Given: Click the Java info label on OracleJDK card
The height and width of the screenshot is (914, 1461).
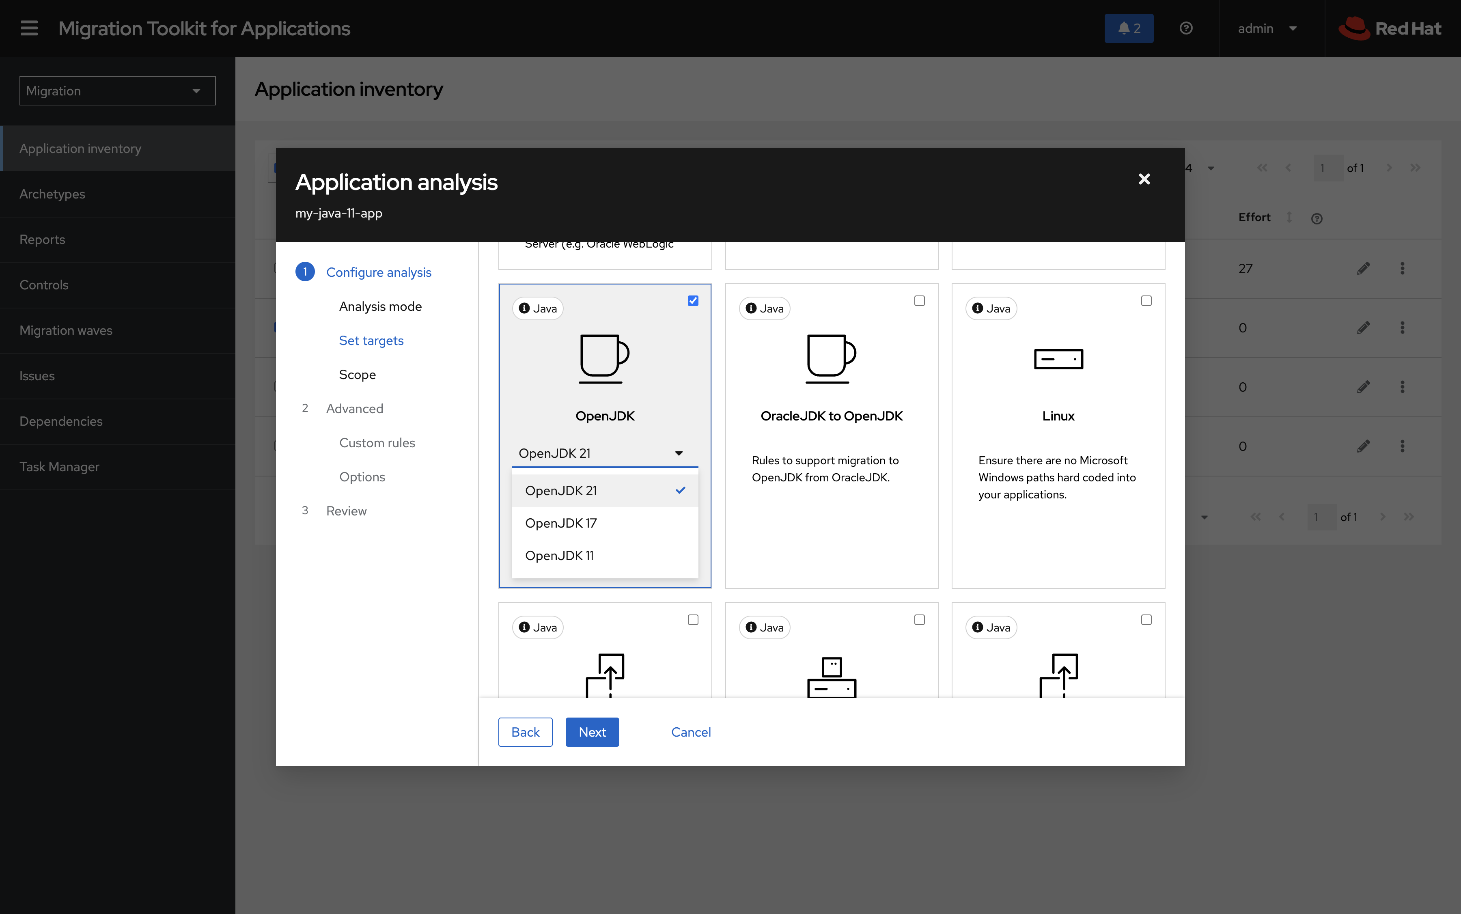Looking at the screenshot, I should 765,308.
